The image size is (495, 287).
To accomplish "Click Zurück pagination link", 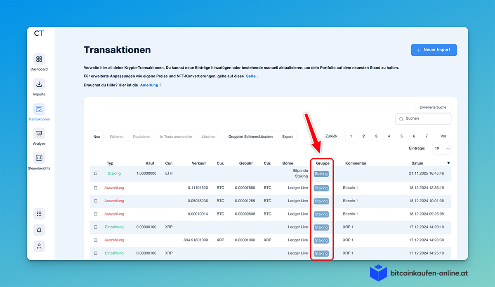I will tap(331, 137).
